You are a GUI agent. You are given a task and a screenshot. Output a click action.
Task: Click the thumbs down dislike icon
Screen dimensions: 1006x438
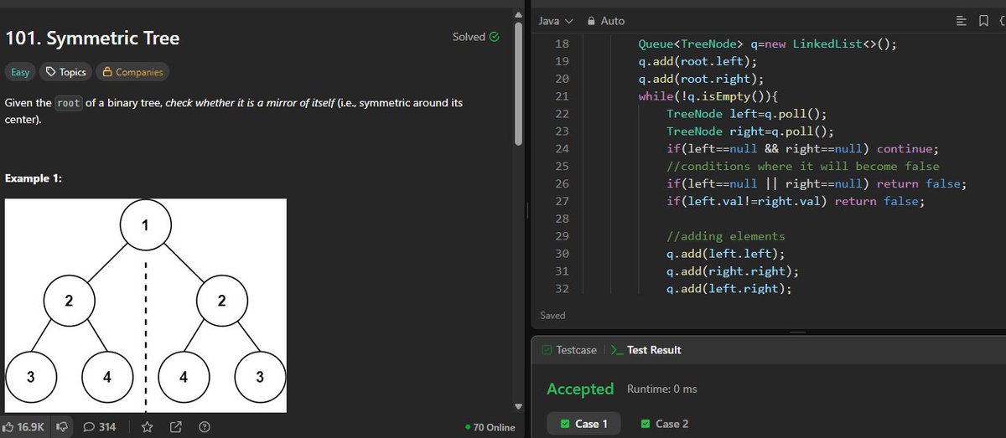pos(61,427)
